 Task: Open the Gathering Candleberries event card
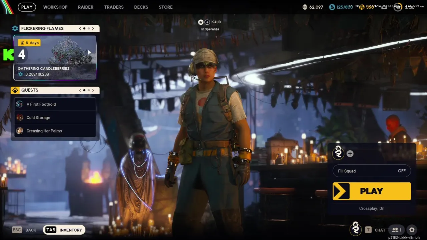(55, 58)
